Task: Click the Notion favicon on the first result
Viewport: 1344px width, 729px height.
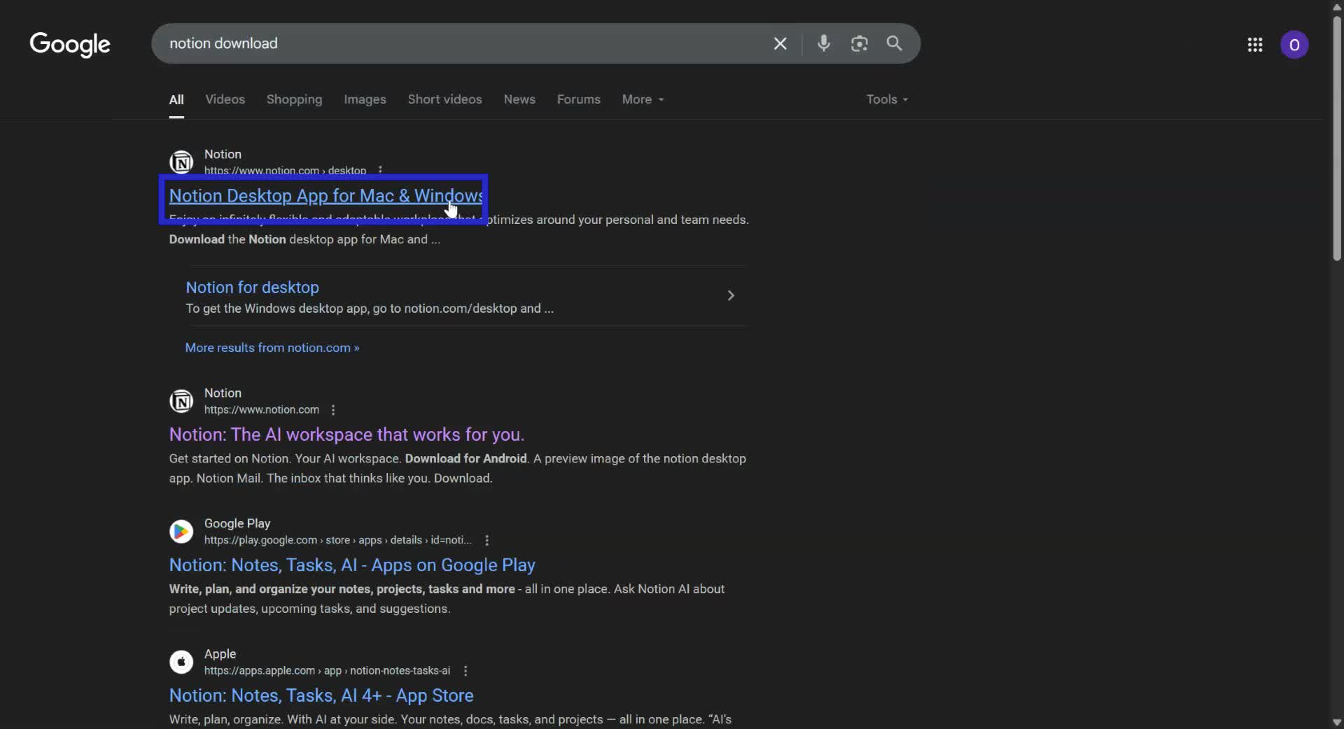Action: [181, 162]
